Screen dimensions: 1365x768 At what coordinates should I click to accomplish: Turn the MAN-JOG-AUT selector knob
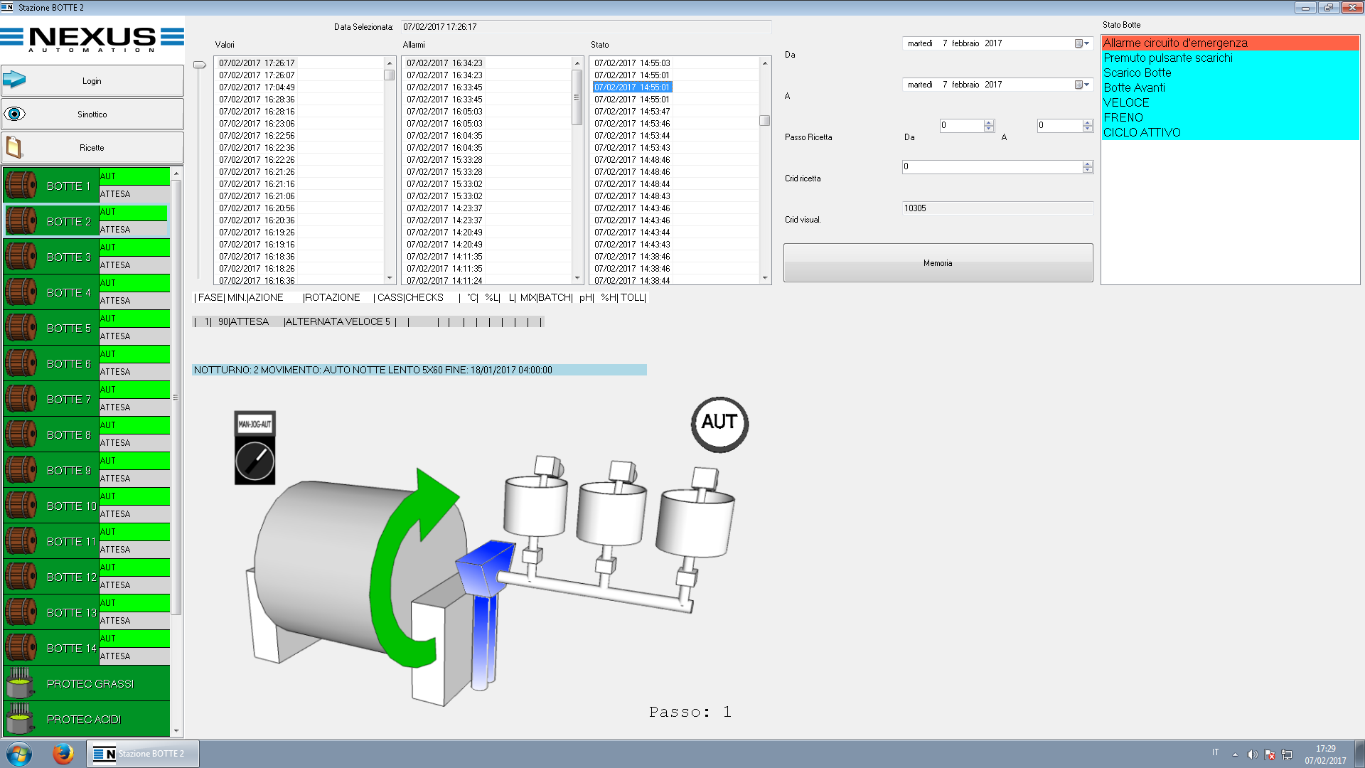click(x=255, y=460)
